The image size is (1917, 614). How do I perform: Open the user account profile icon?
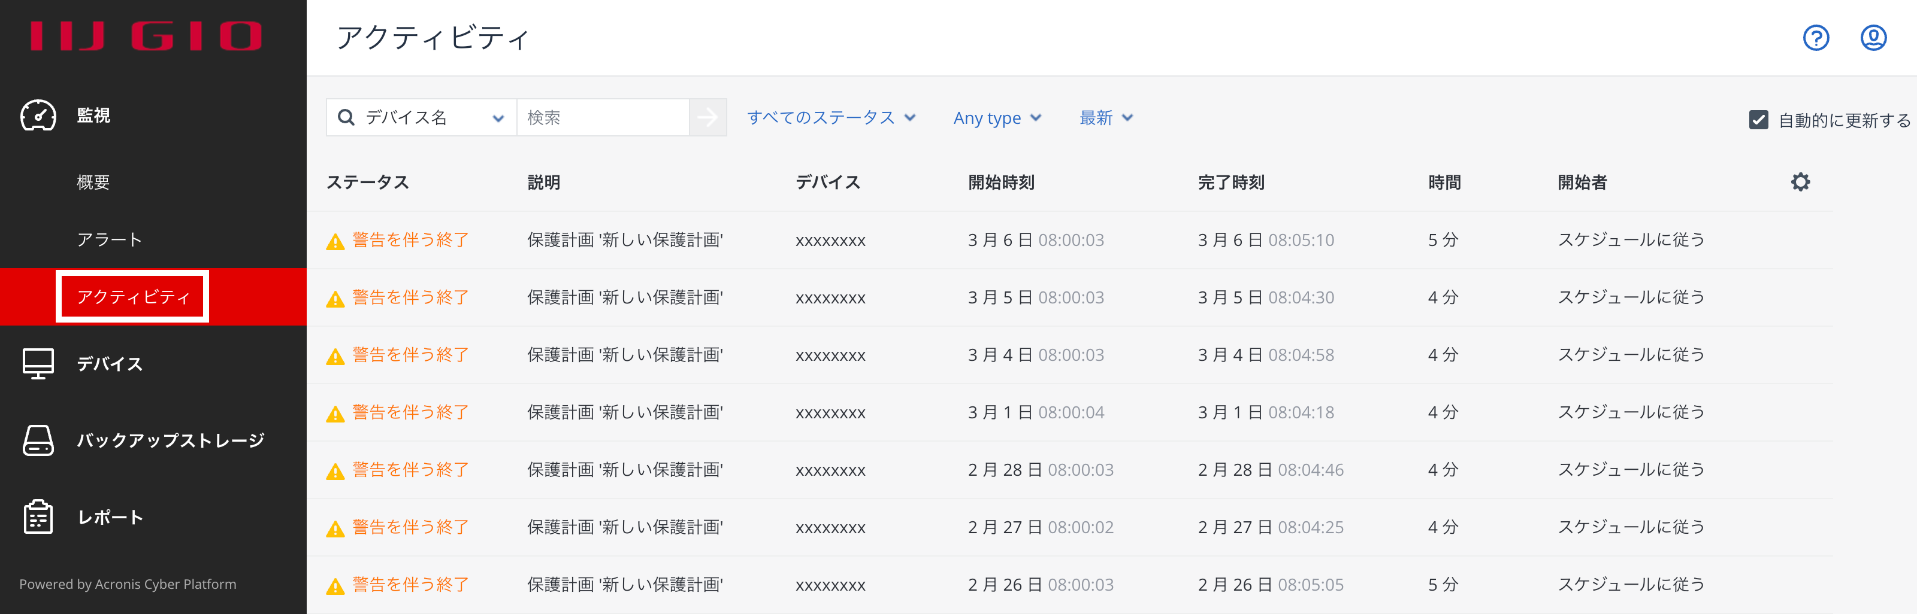coord(1873,38)
